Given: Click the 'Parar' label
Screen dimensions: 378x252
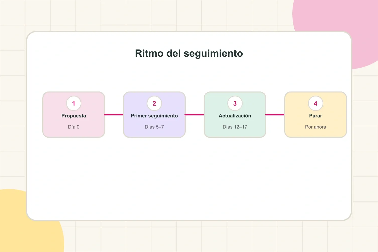Looking at the screenshot, I should tap(316, 116).
